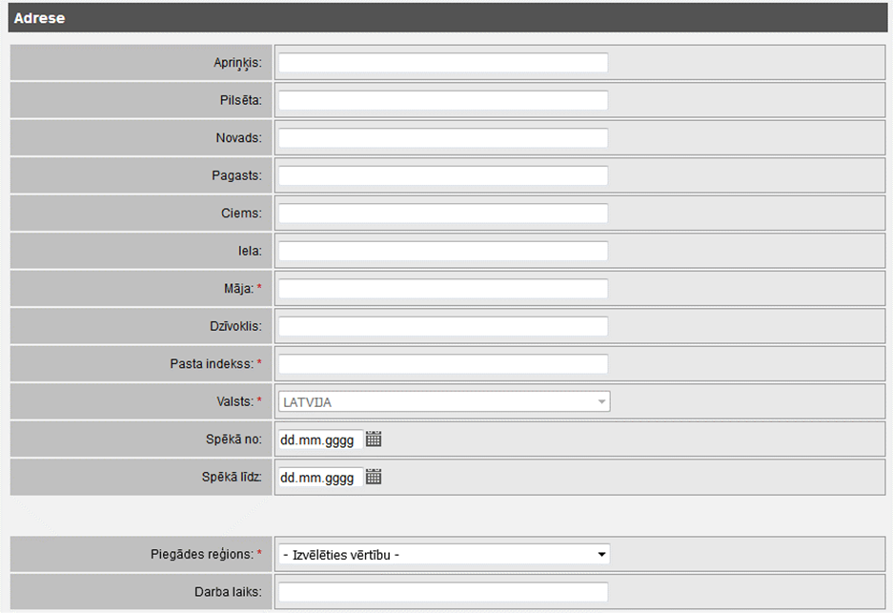
Task: Click the Darba laiks text field
Action: [443, 592]
